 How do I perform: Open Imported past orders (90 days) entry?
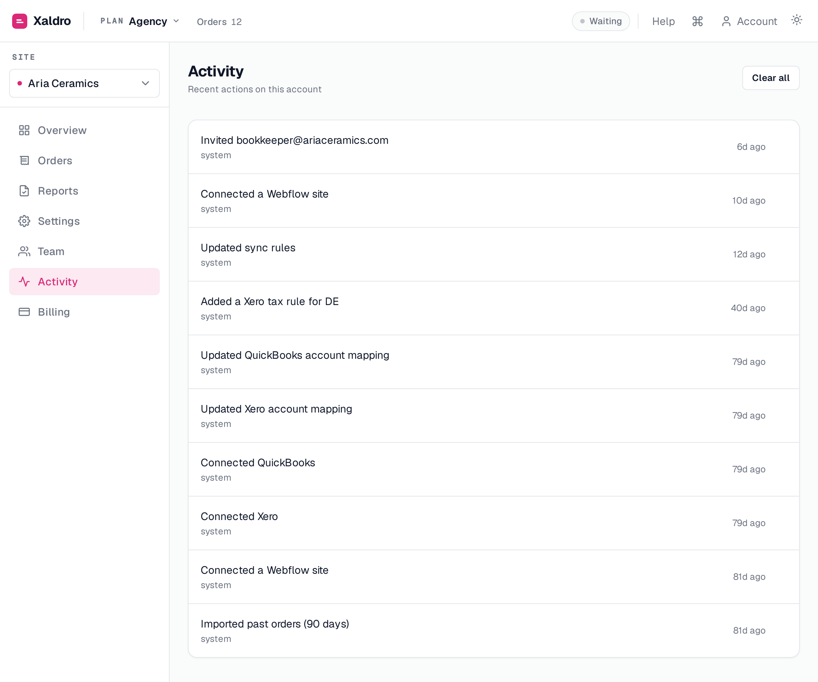click(493, 631)
